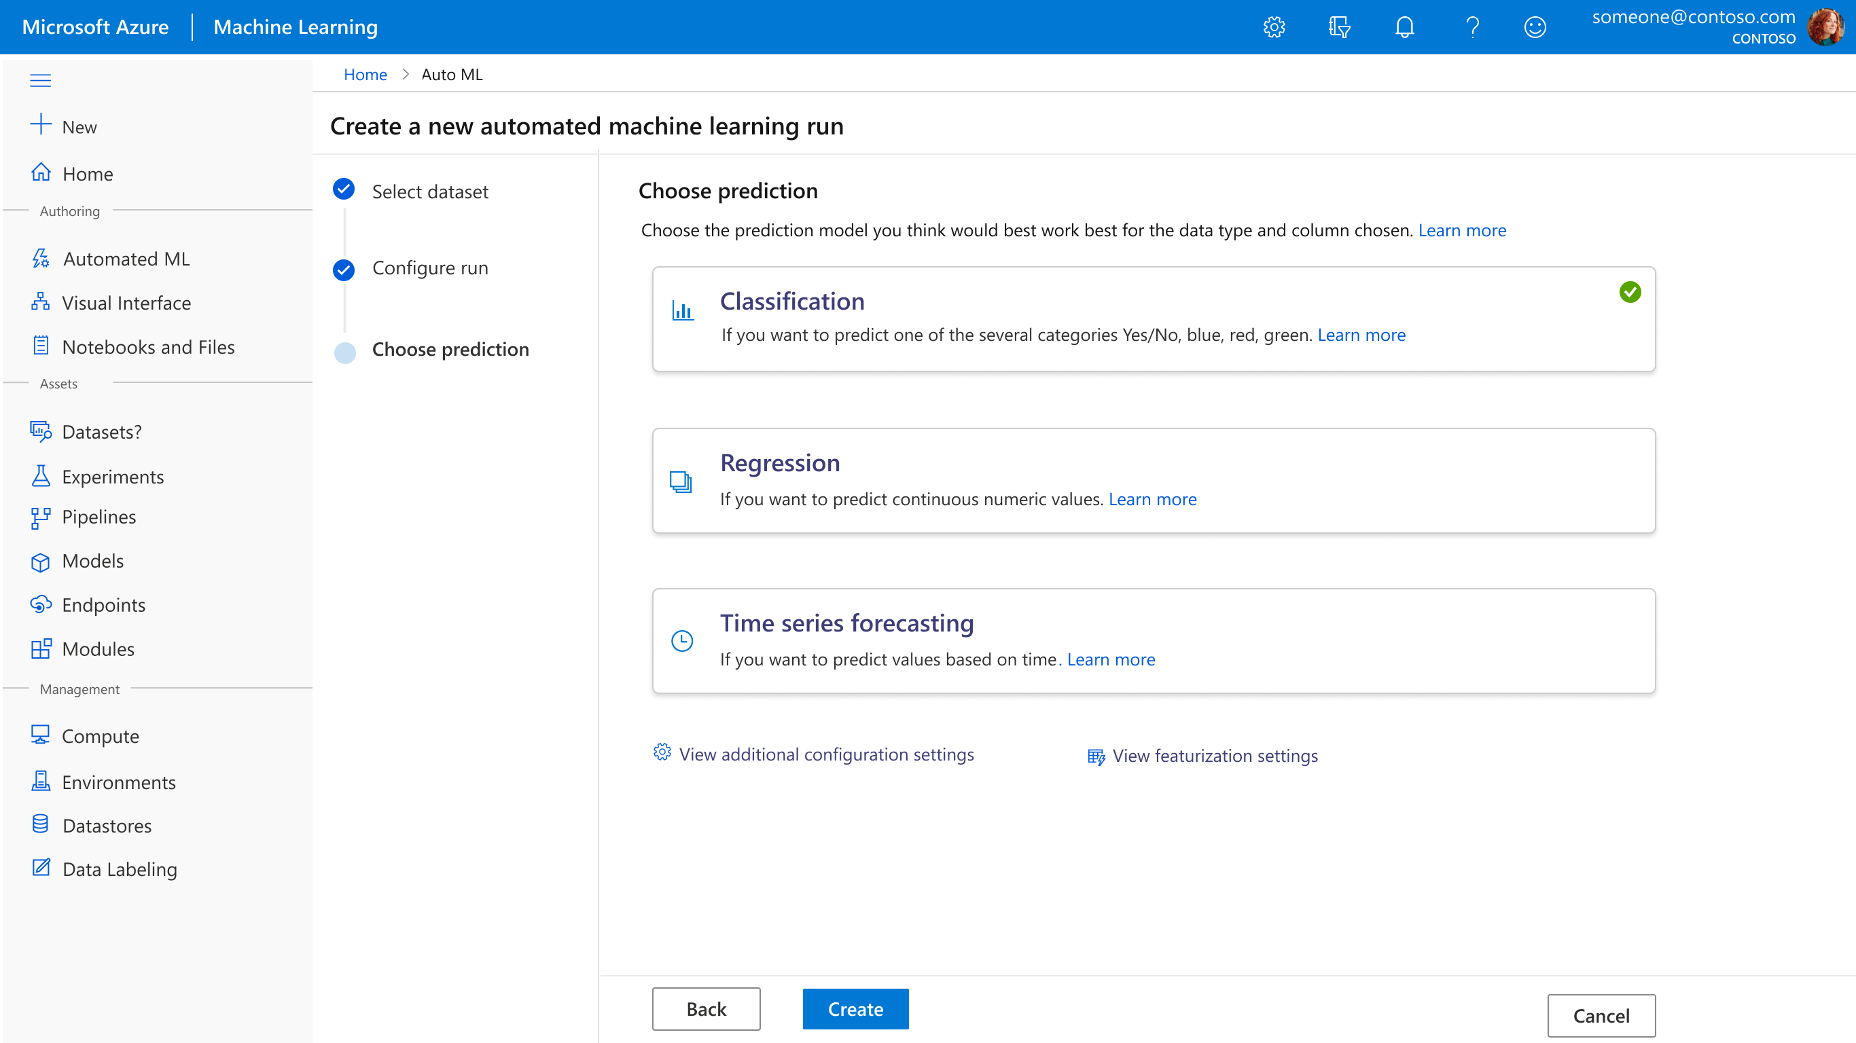Go to the Configure run step

[x=430, y=268]
